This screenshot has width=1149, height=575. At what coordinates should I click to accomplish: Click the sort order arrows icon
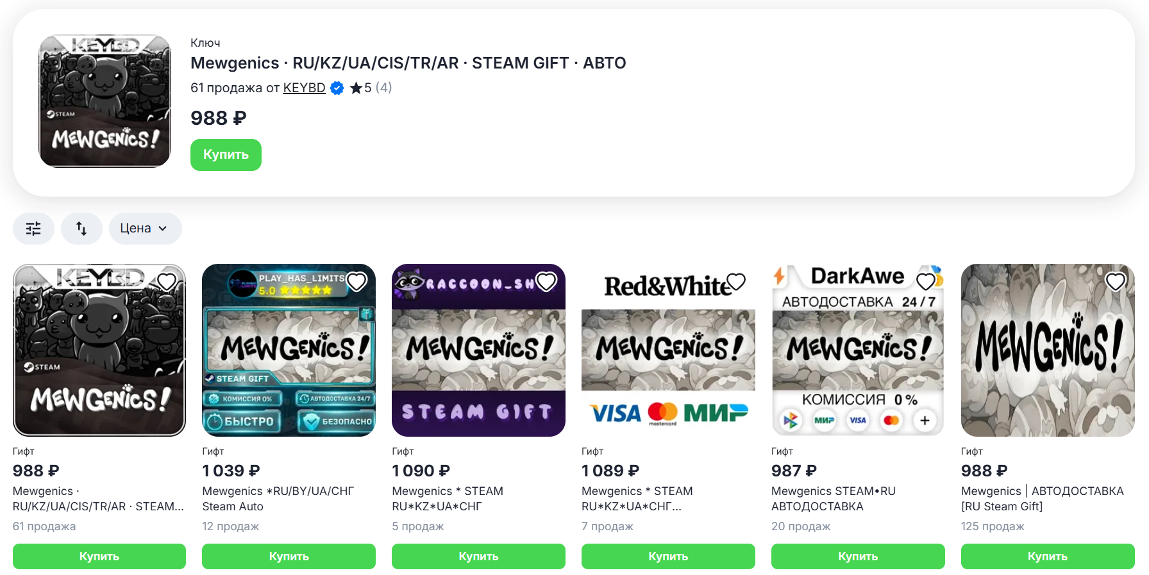click(x=81, y=229)
